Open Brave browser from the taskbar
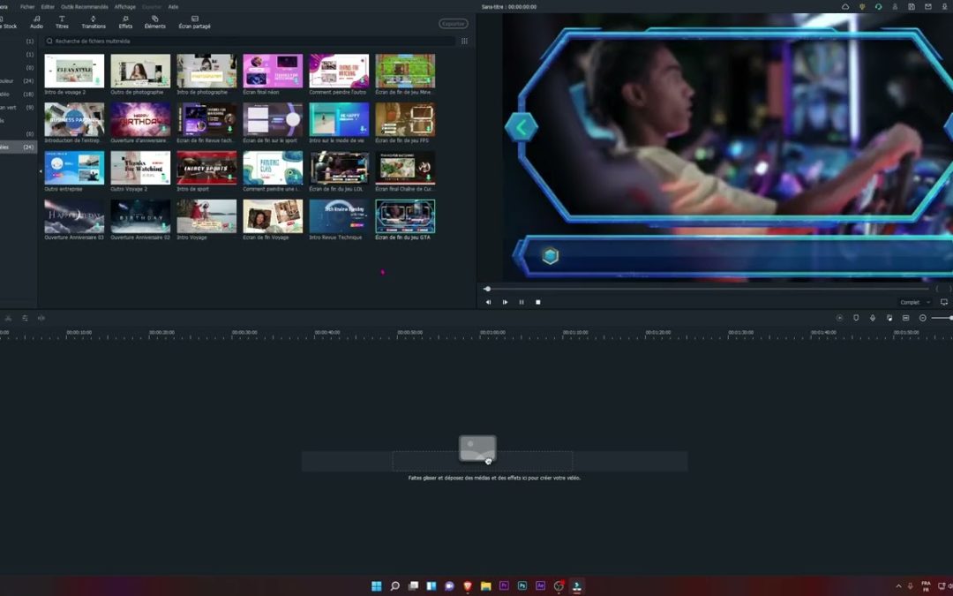The width and height of the screenshot is (953, 596). (468, 586)
